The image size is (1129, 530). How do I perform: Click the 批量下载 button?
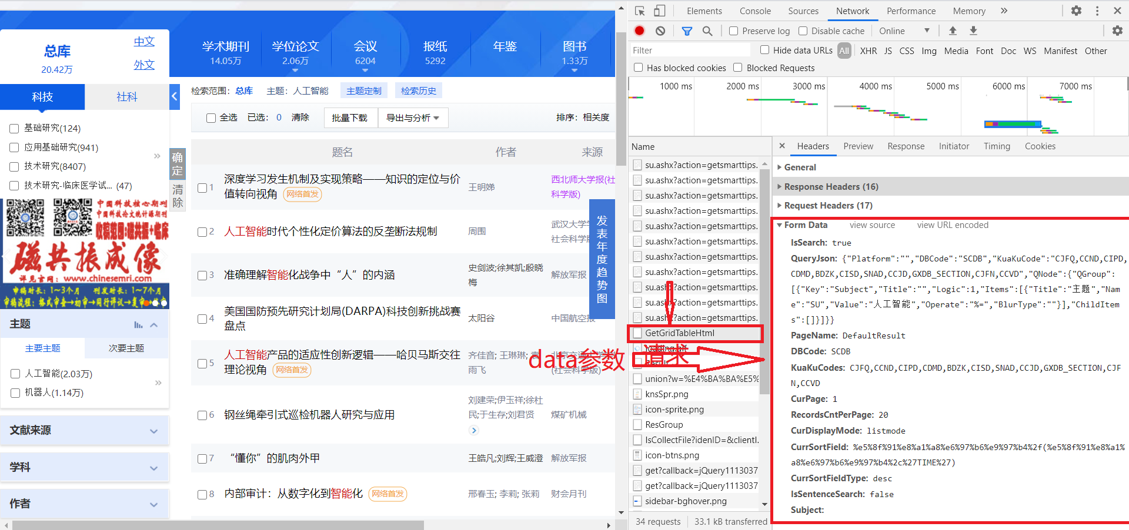350,118
